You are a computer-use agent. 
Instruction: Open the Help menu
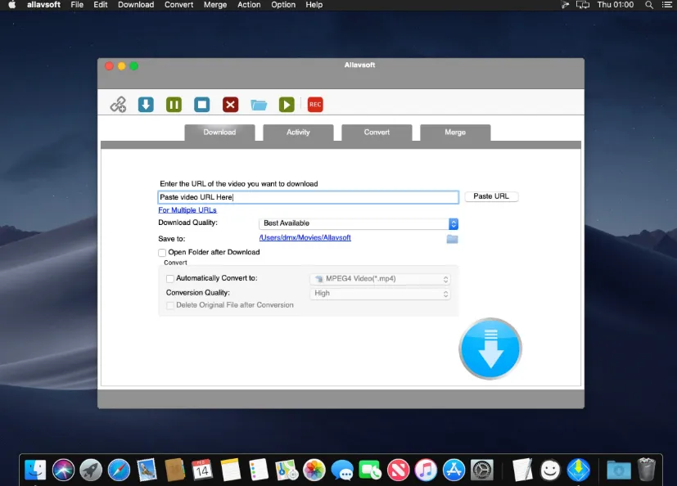coord(314,5)
